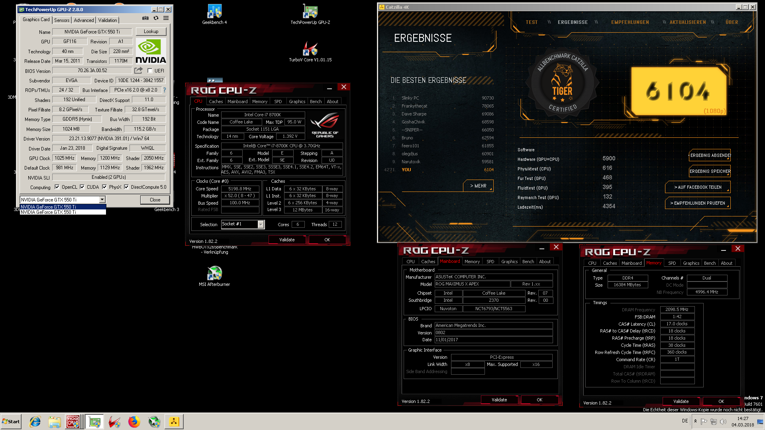The height and width of the screenshot is (430, 765).
Task: Click the GPU-Z Close button
Action: [155, 200]
